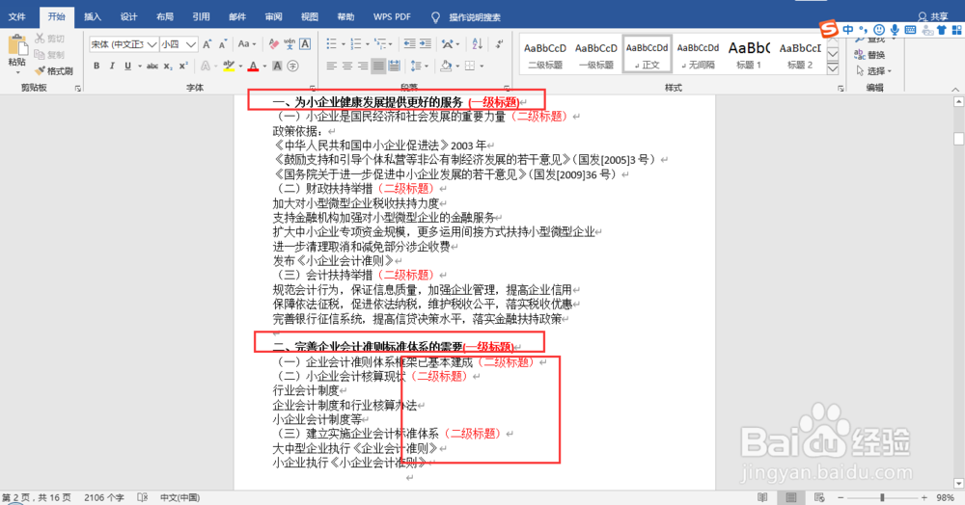Open the phonetic guide (wén) tool
The width and height of the screenshot is (965, 505).
click(289, 44)
